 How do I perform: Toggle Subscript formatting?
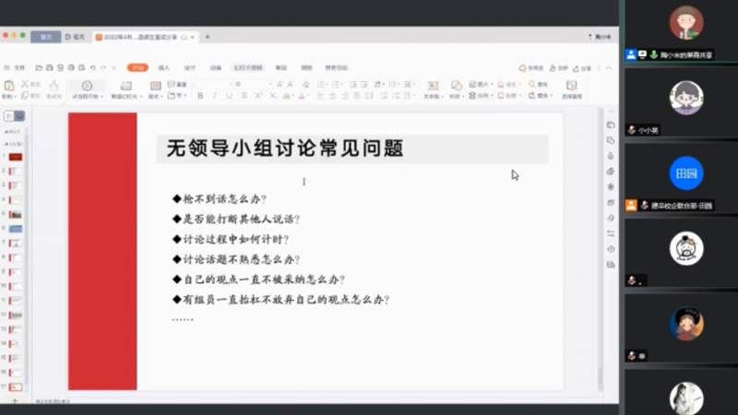273,96
